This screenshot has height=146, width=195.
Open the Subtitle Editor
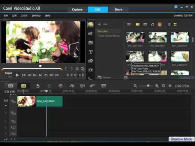[x=104, y=86]
